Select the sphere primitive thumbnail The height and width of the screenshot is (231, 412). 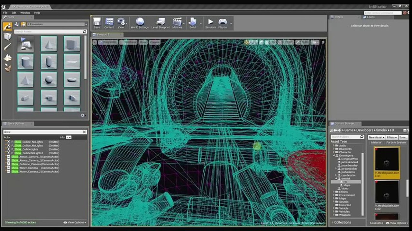(x=49, y=80)
